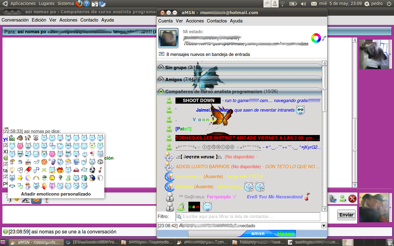Open the volume control in top panel
The image size is (394, 246).
point(303,4)
